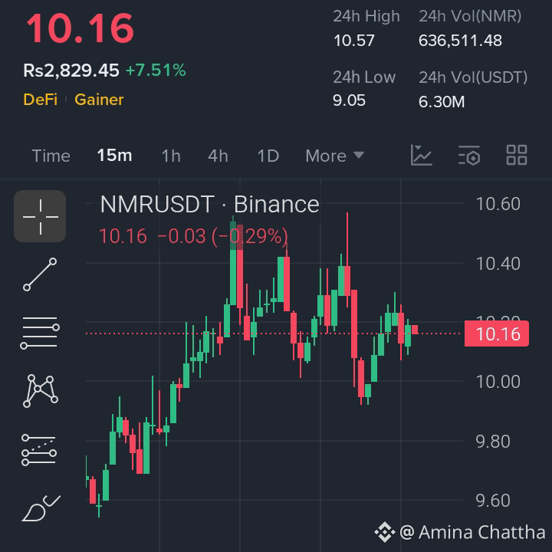Open the chart type line icon
This screenshot has width=552, height=552.
422,155
